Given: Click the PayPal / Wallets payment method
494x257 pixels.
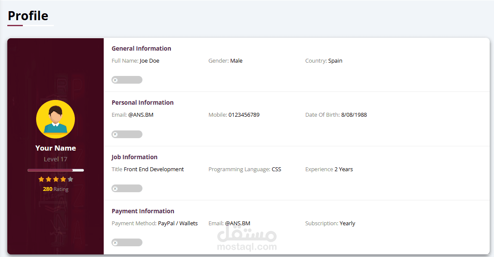Looking at the screenshot, I should 178,224.
